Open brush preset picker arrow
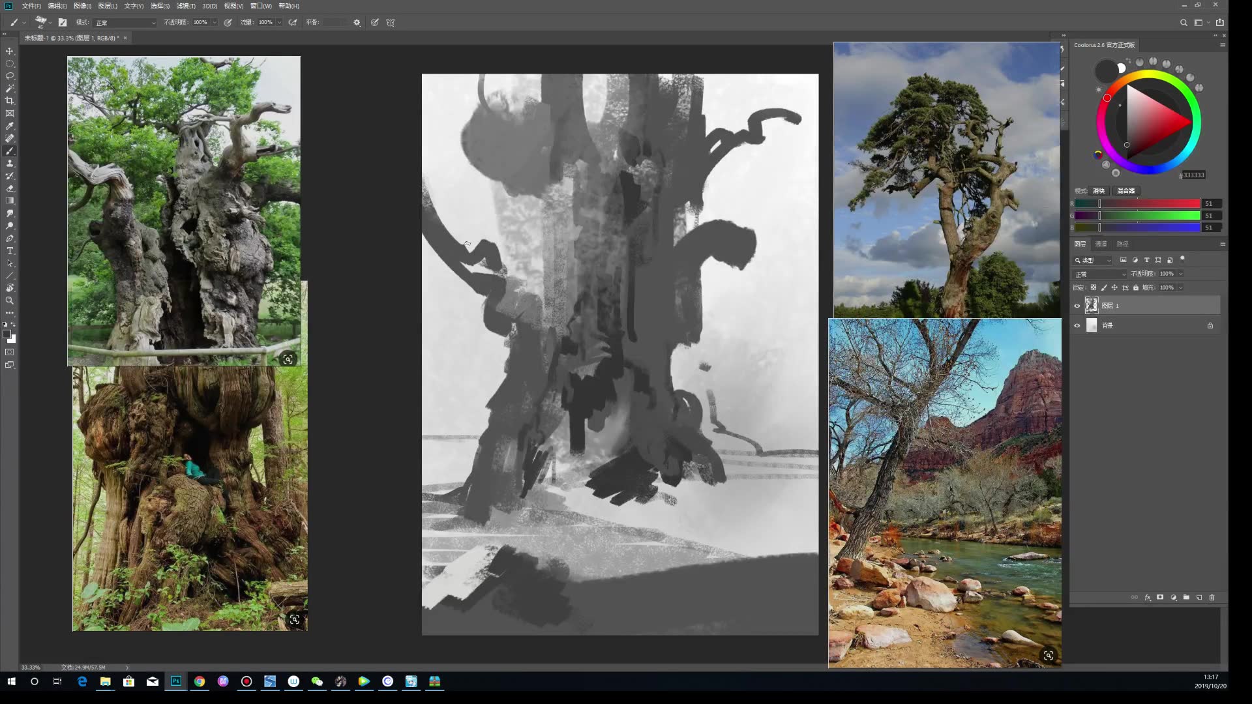 [50, 22]
